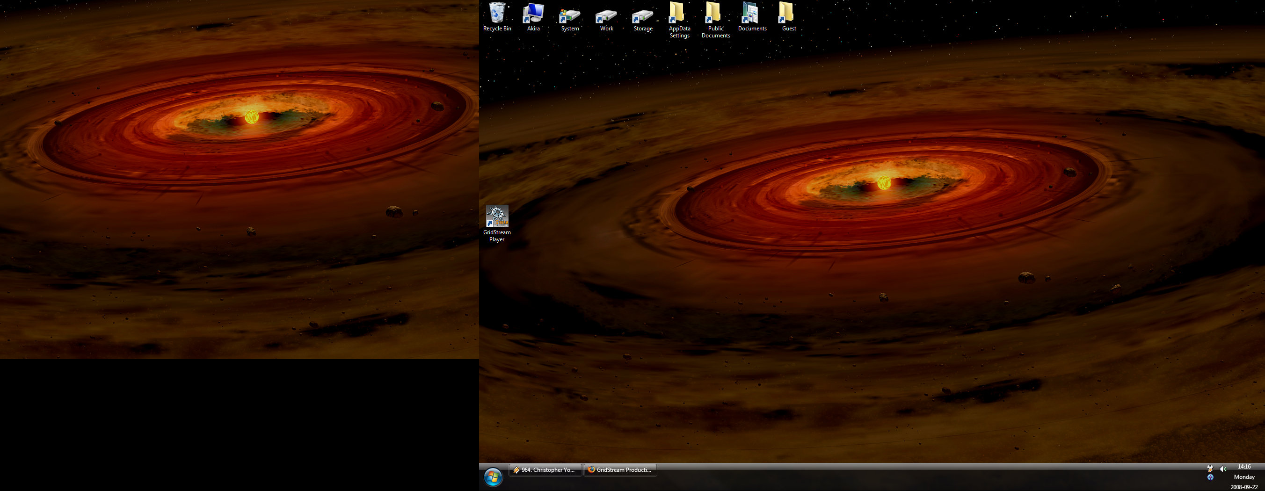Click the Monday weekday text in tray

pyautogui.click(x=1244, y=477)
